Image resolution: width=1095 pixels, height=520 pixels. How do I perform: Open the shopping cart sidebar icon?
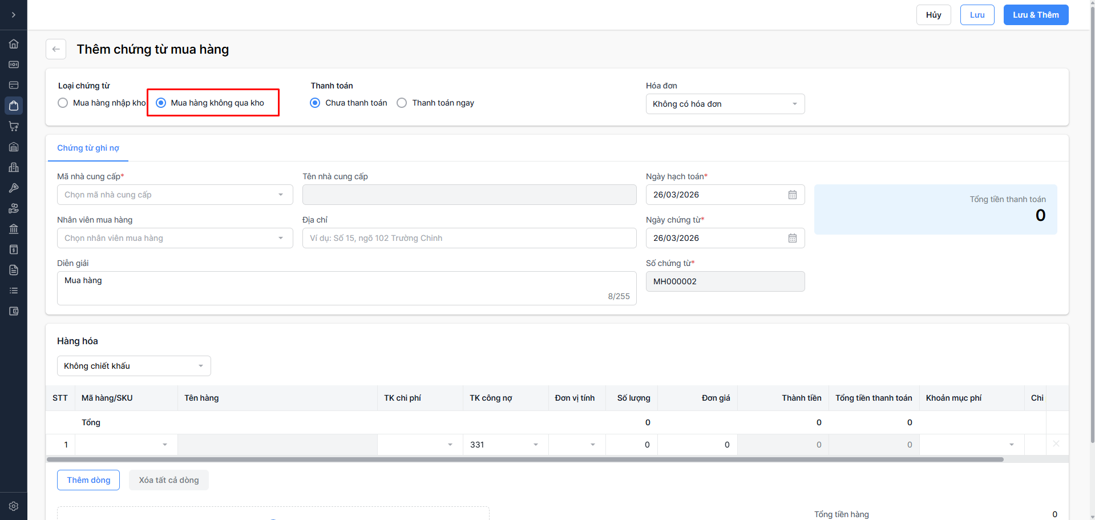(14, 126)
